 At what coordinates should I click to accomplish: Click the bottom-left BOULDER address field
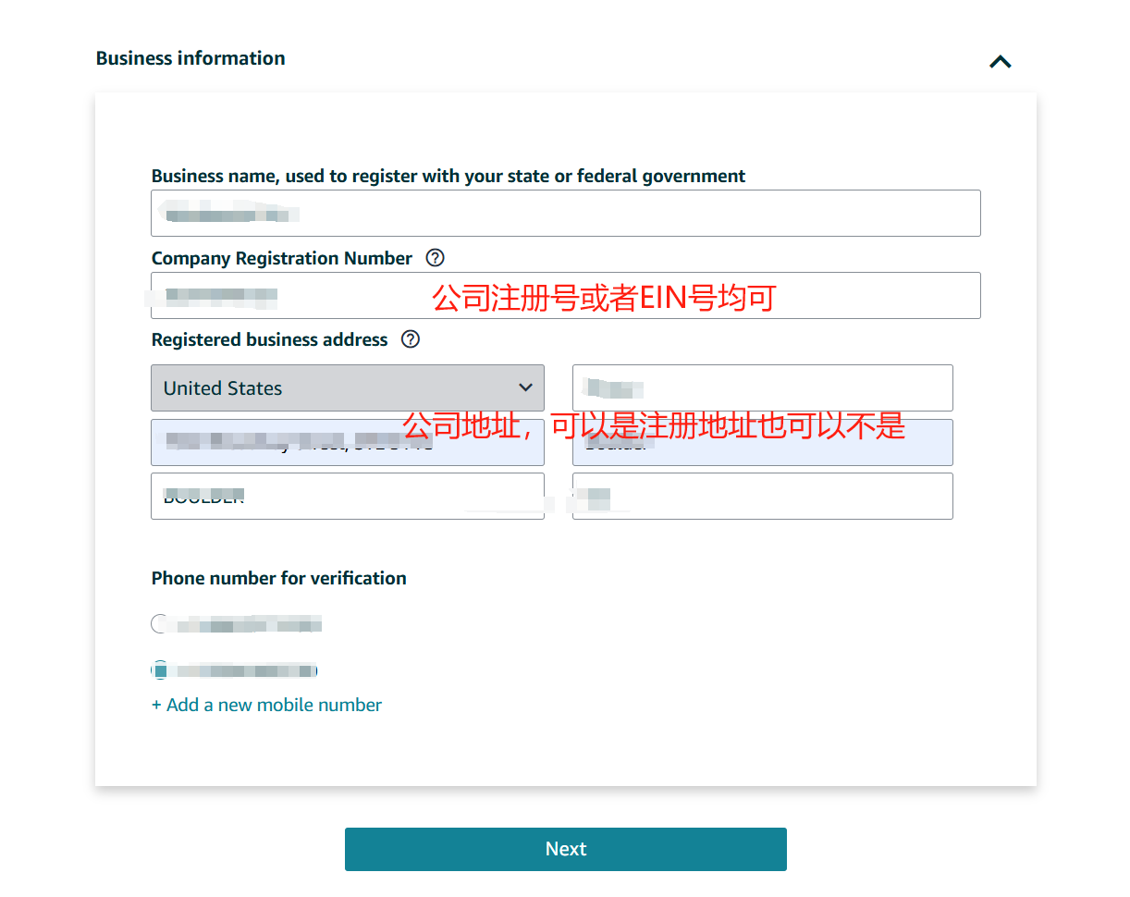coord(347,497)
